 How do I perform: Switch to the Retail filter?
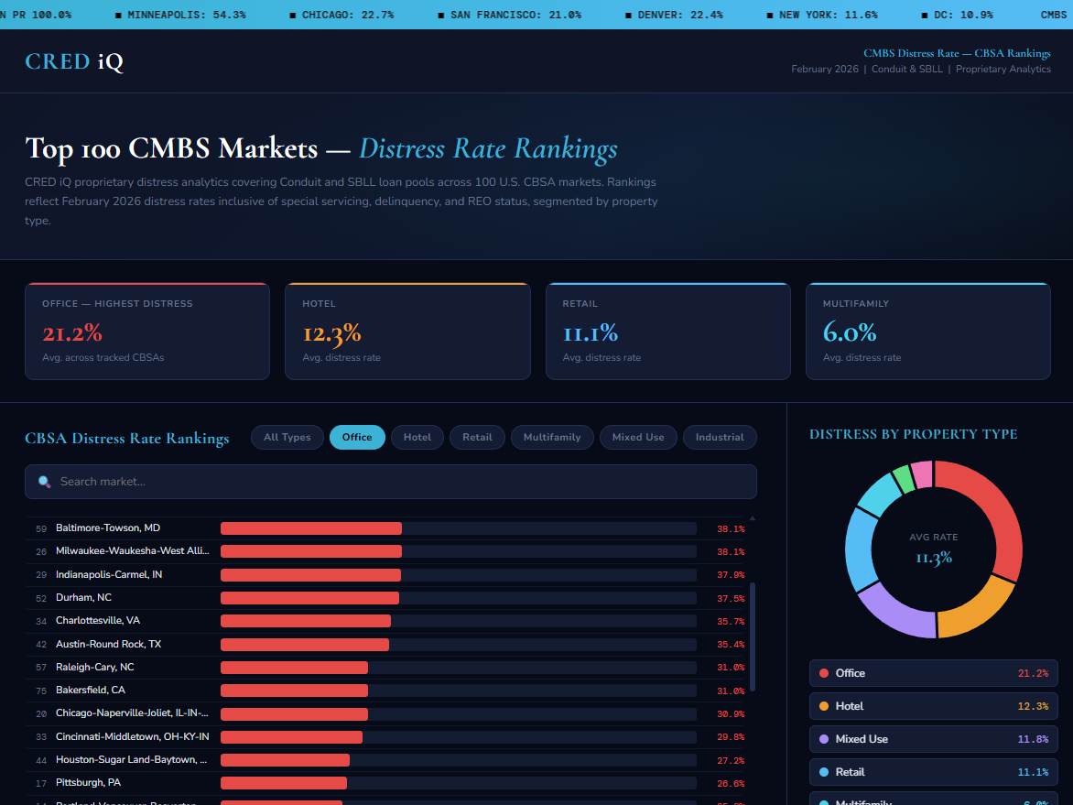click(477, 438)
